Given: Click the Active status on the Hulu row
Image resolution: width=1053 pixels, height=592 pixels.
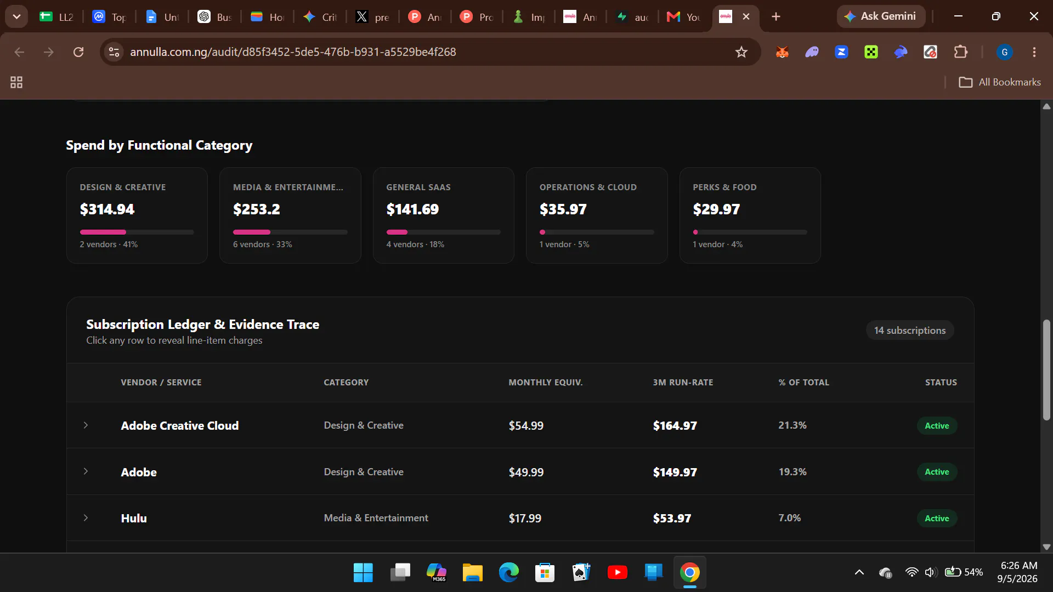Looking at the screenshot, I should 937,519.
